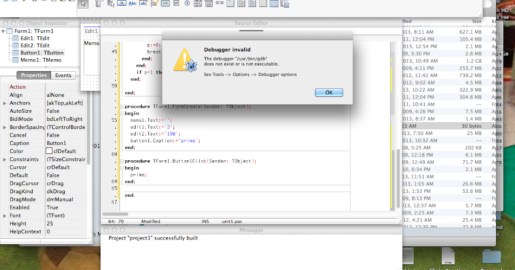This screenshot has width=515, height=270.
Task: Fold the begin block under FormCreate
Action: tap(122, 114)
